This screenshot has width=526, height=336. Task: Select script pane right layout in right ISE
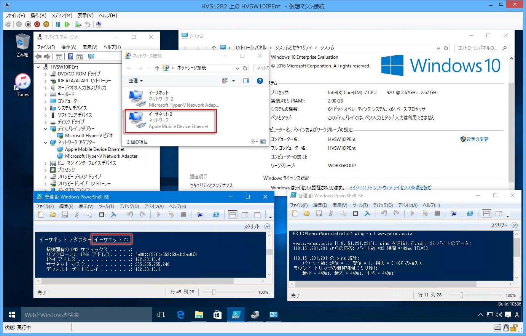point(499,214)
